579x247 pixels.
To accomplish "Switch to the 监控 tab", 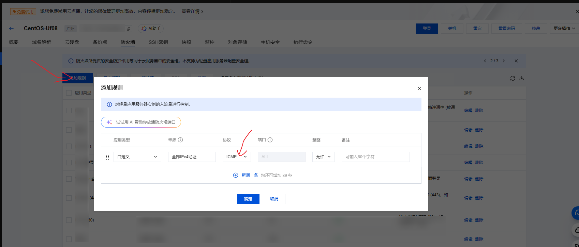I will (210, 42).
